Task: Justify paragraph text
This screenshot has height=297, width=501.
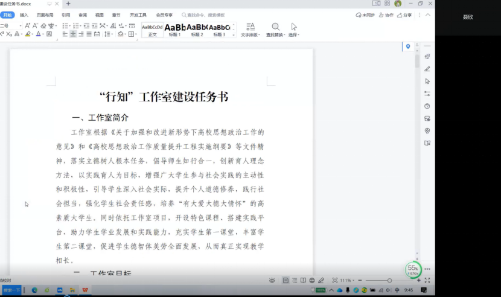Action: coord(89,34)
